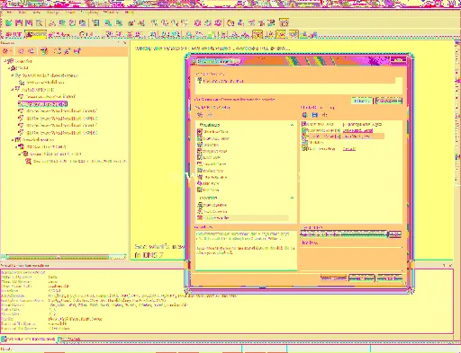Collapse the second group in the dialog's item list
Image resolution: width=461 pixels, height=353 pixels.
[292, 198]
